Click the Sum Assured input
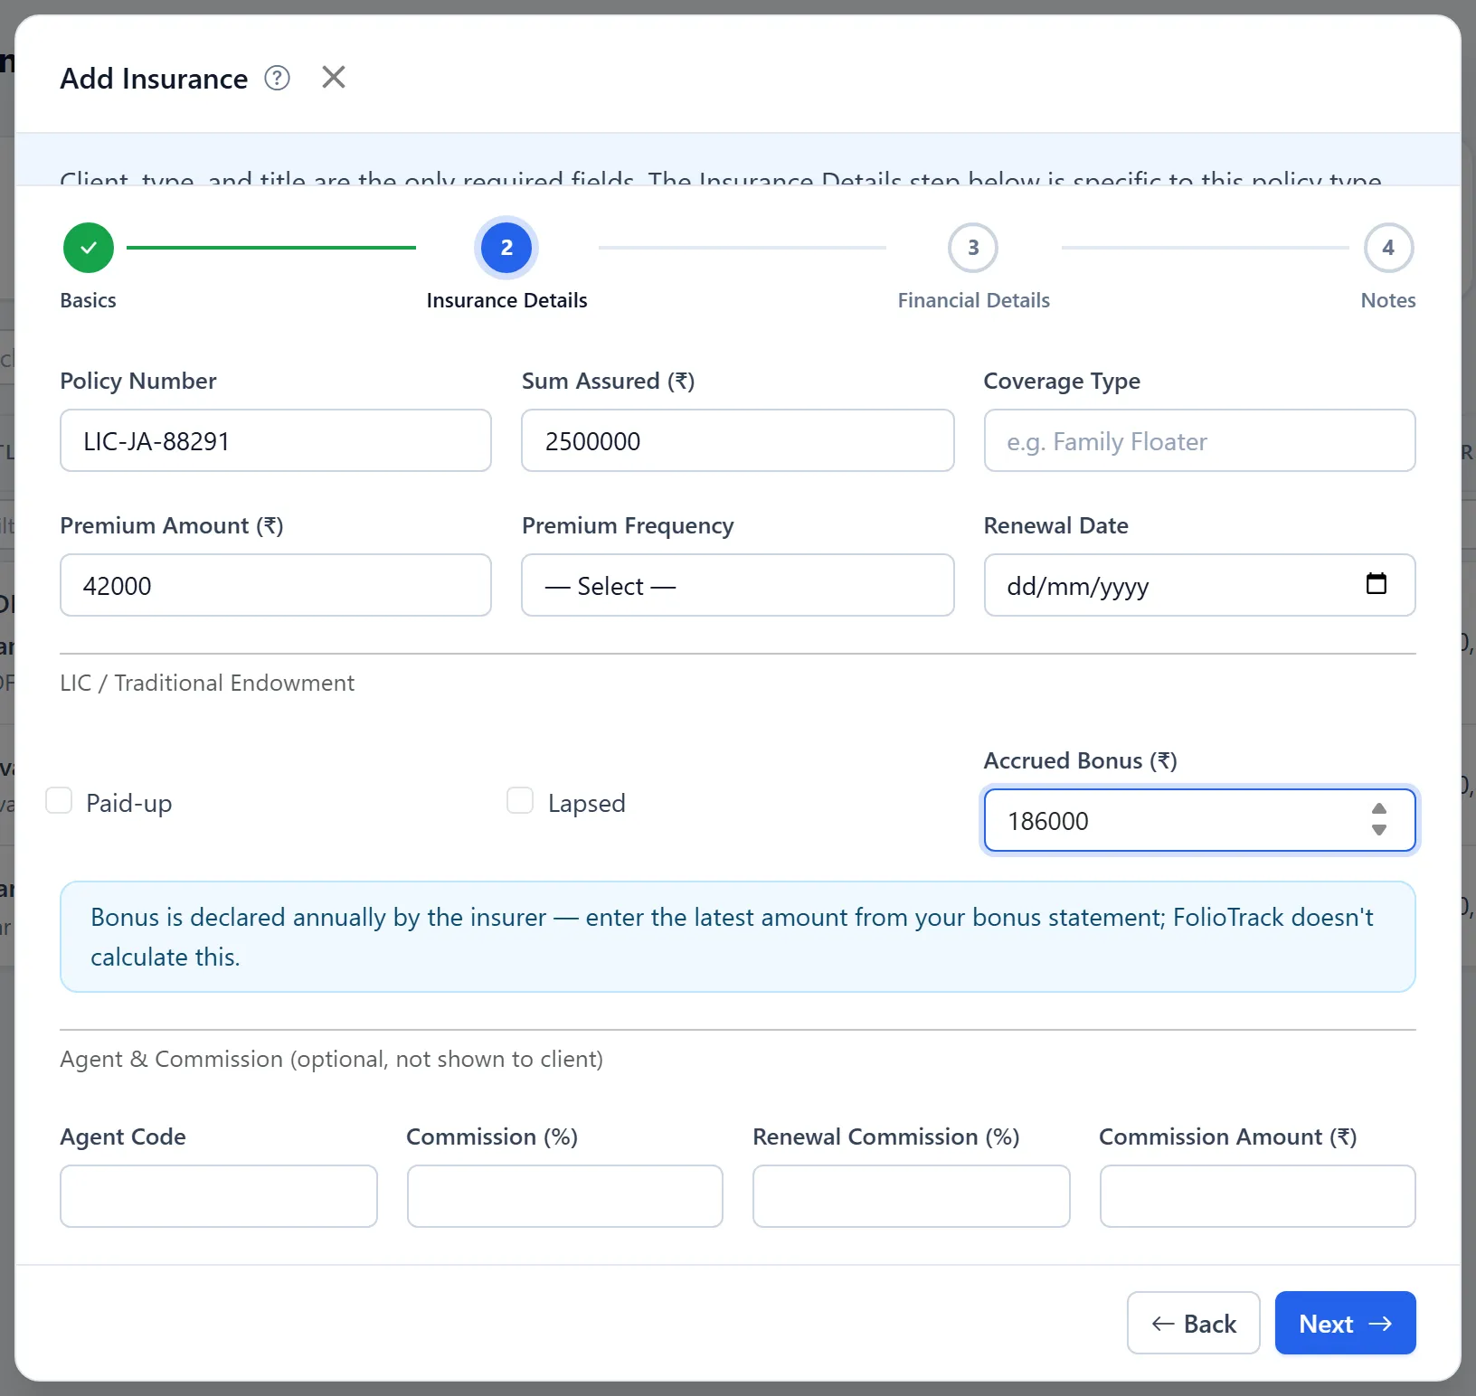The height and width of the screenshot is (1396, 1476). 738,440
